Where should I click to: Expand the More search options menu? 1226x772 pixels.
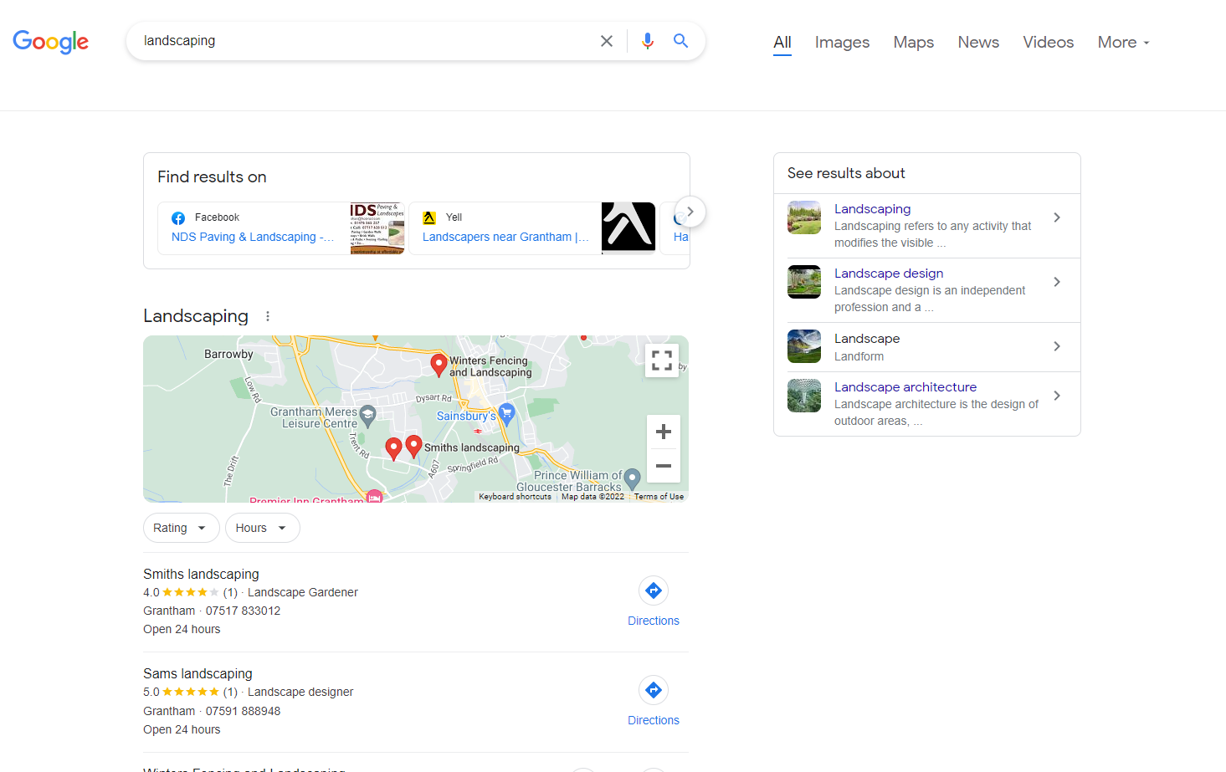1122,42
